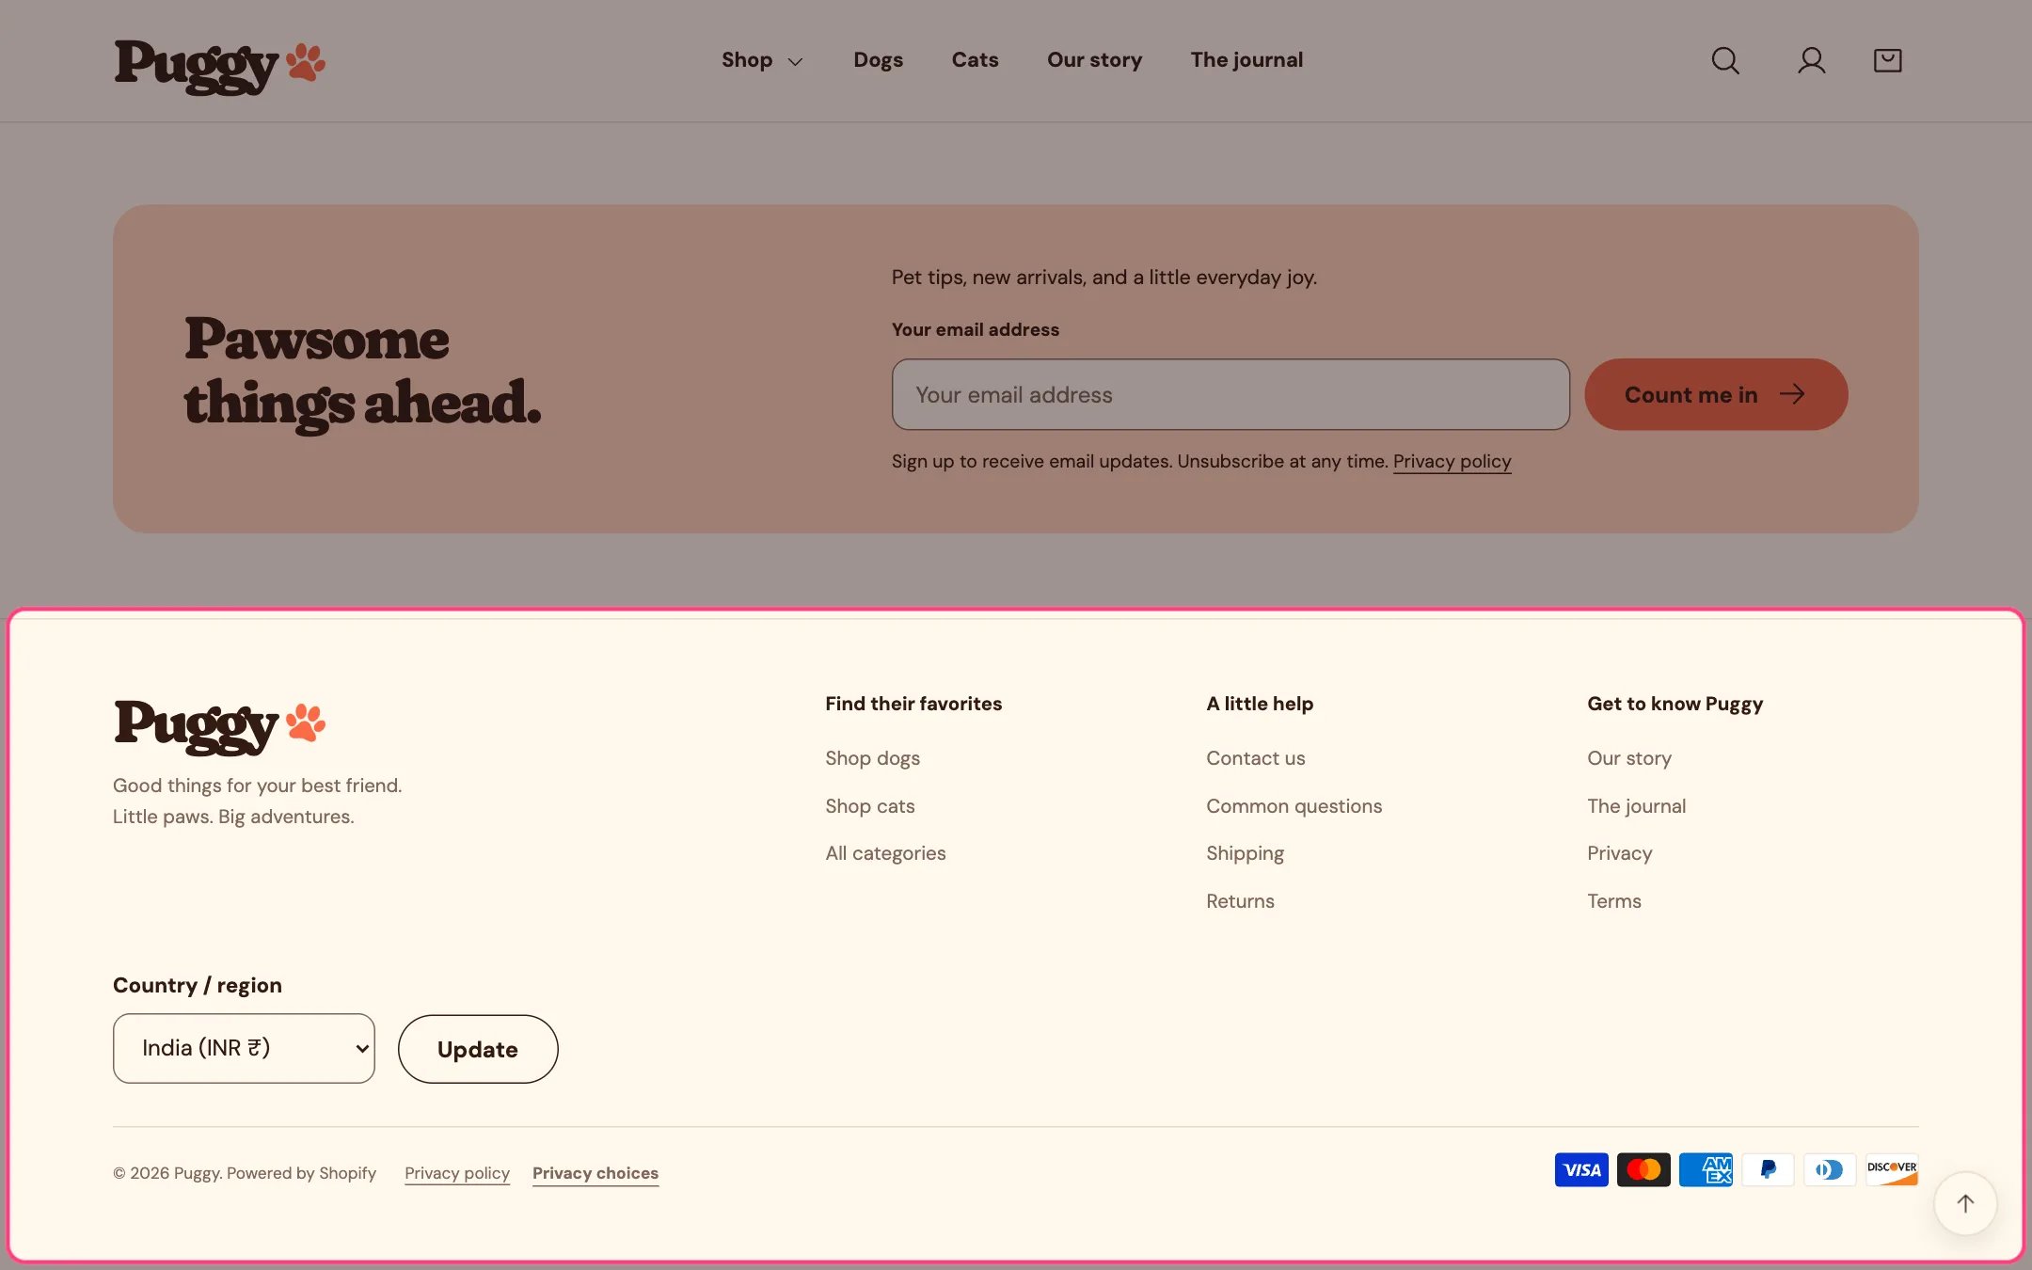Image resolution: width=2032 pixels, height=1270 pixels.
Task: Open the account profile icon
Action: pyautogui.click(x=1811, y=60)
